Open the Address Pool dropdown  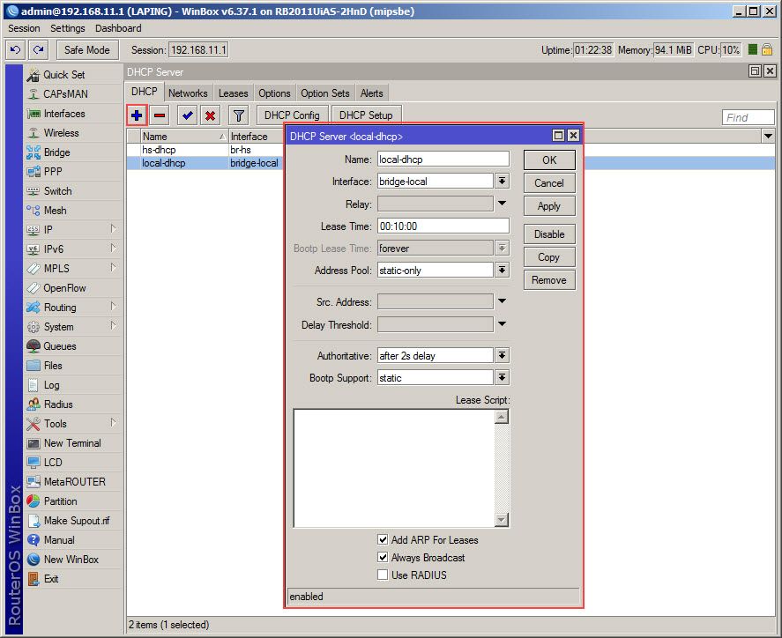coord(502,271)
